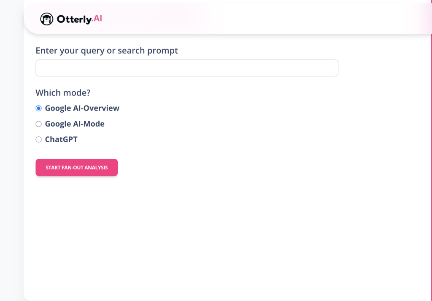Click the "Google AI-Mode" label text
The image size is (432, 301).
[x=75, y=124]
